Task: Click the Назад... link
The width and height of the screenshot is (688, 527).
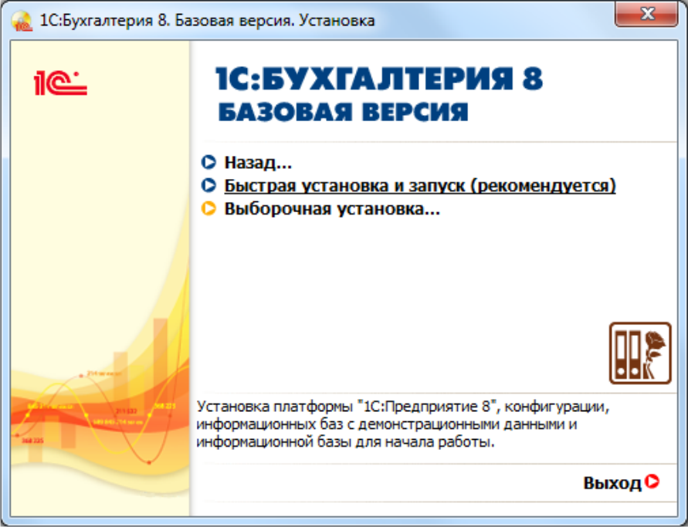Action: click(x=258, y=163)
